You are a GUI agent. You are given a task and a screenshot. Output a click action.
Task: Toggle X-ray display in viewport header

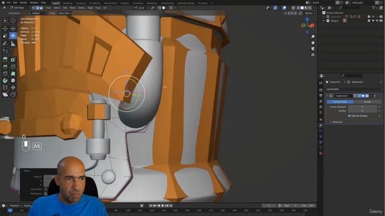(294, 8)
